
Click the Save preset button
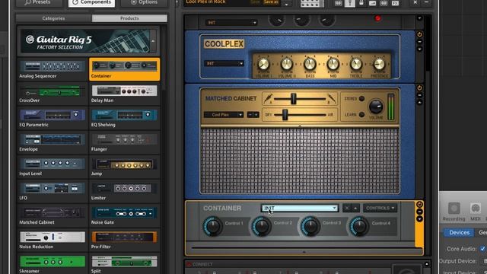255,2
